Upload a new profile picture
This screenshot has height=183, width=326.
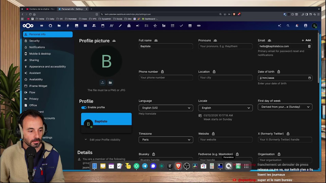[102, 83]
